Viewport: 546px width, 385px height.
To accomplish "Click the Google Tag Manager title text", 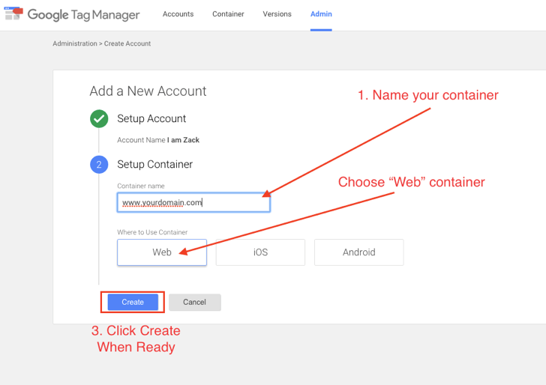I will (83, 15).
